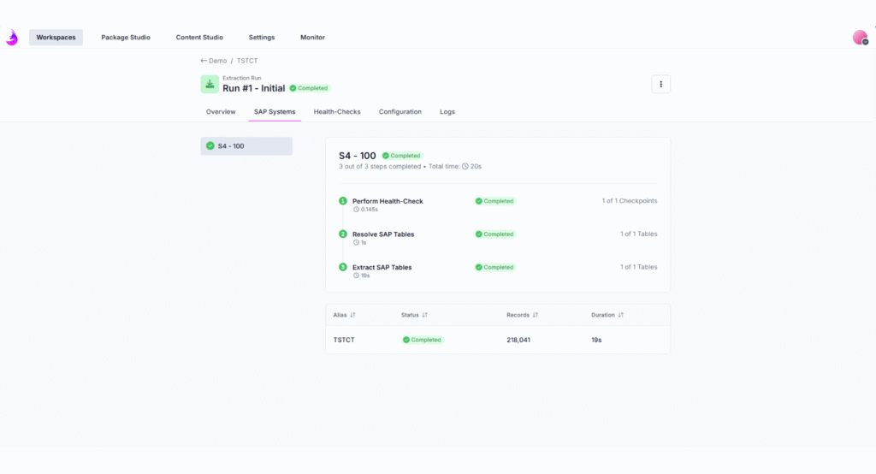Open Settings from the top navigation
This screenshot has width=876, height=474.
pos(262,38)
